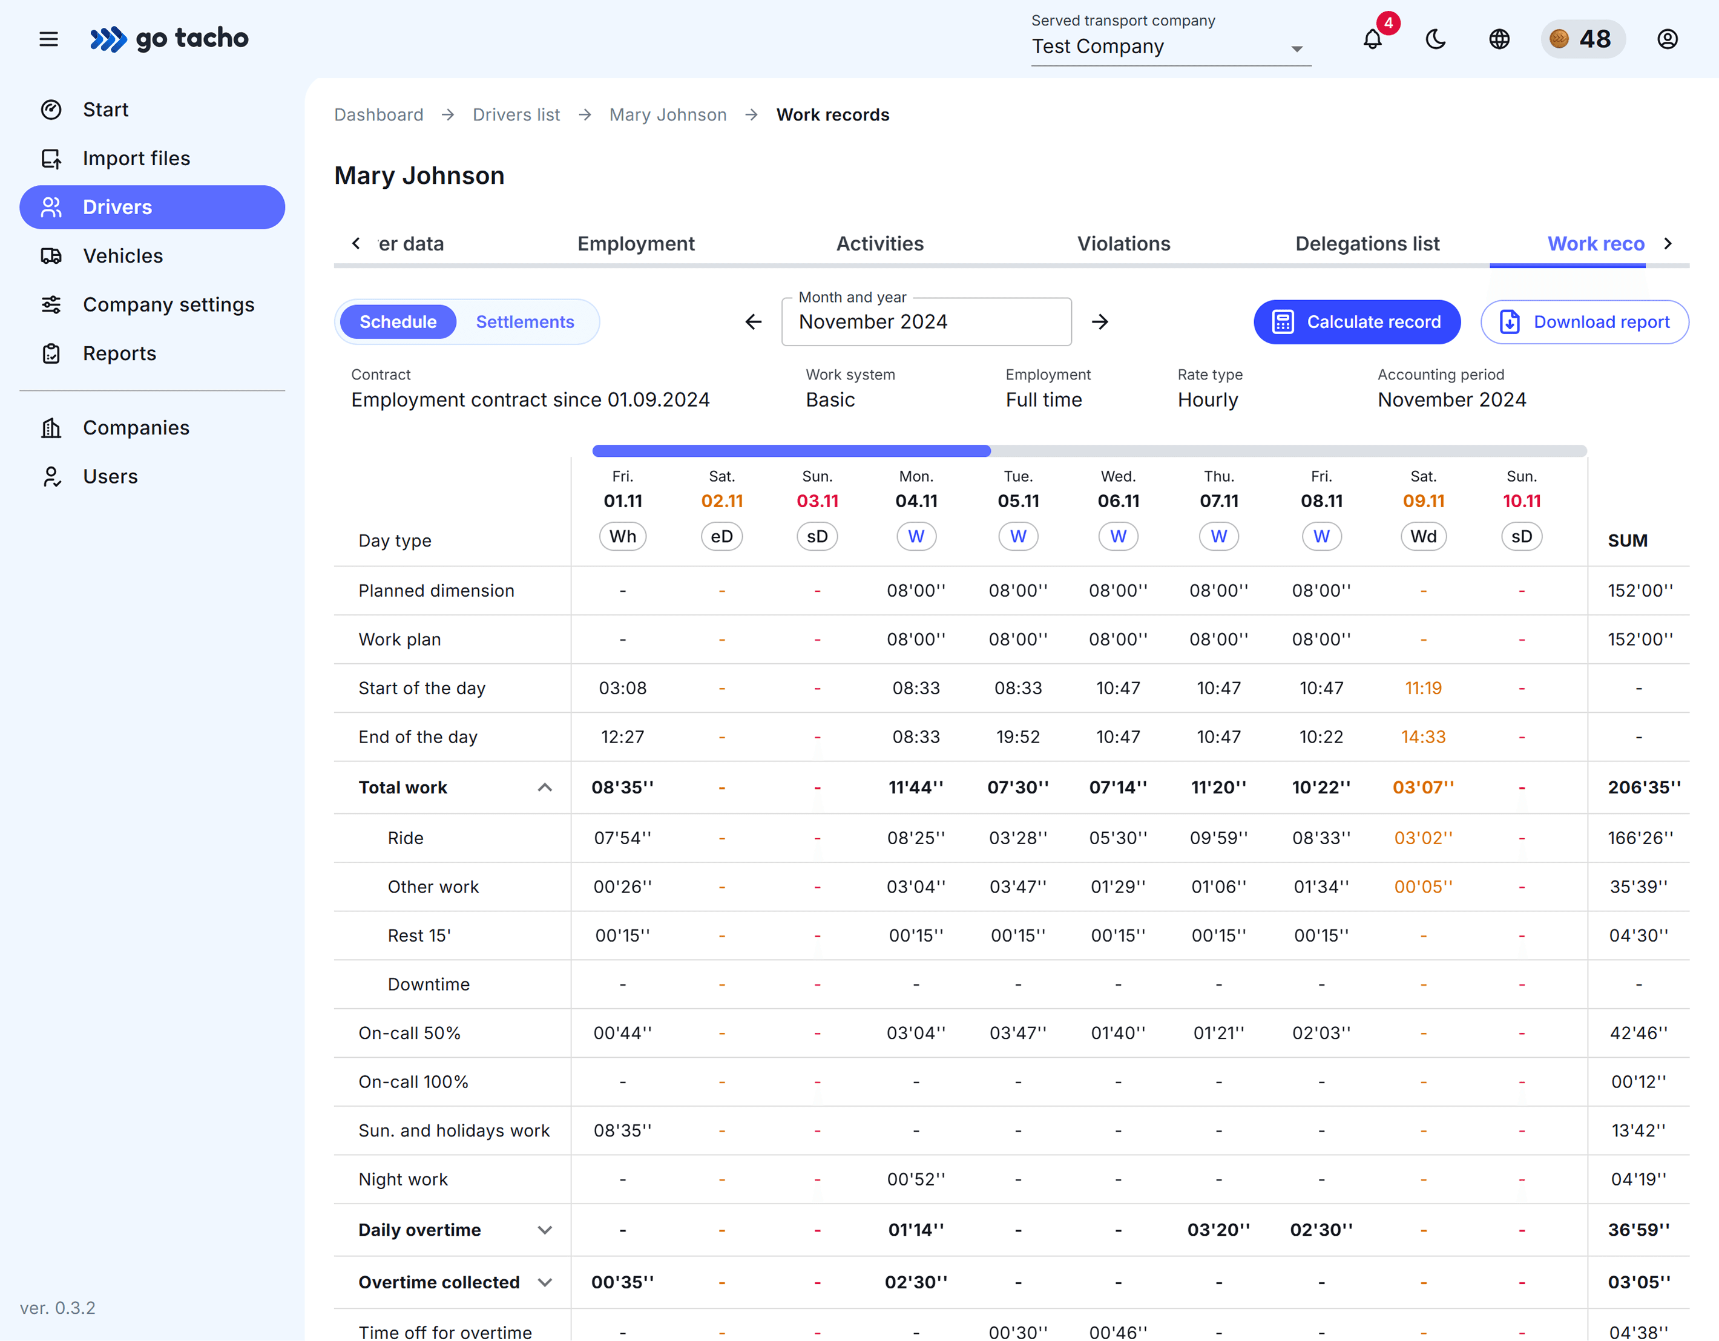This screenshot has height=1341, width=1719.
Task: Click Planned dimension SUM 152'00''
Action: [x=1640, y=591]
